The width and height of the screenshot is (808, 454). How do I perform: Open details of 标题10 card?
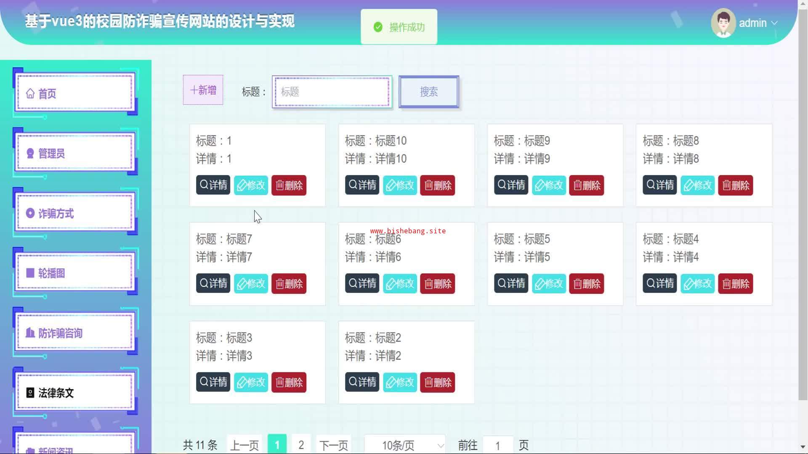(362, 185)
